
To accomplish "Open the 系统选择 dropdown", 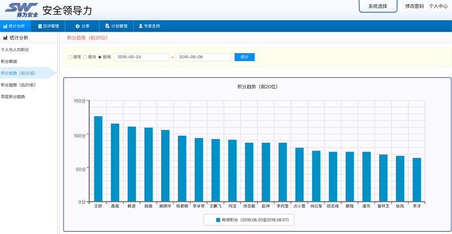I will pyautogui.click(x=377, y=6).
